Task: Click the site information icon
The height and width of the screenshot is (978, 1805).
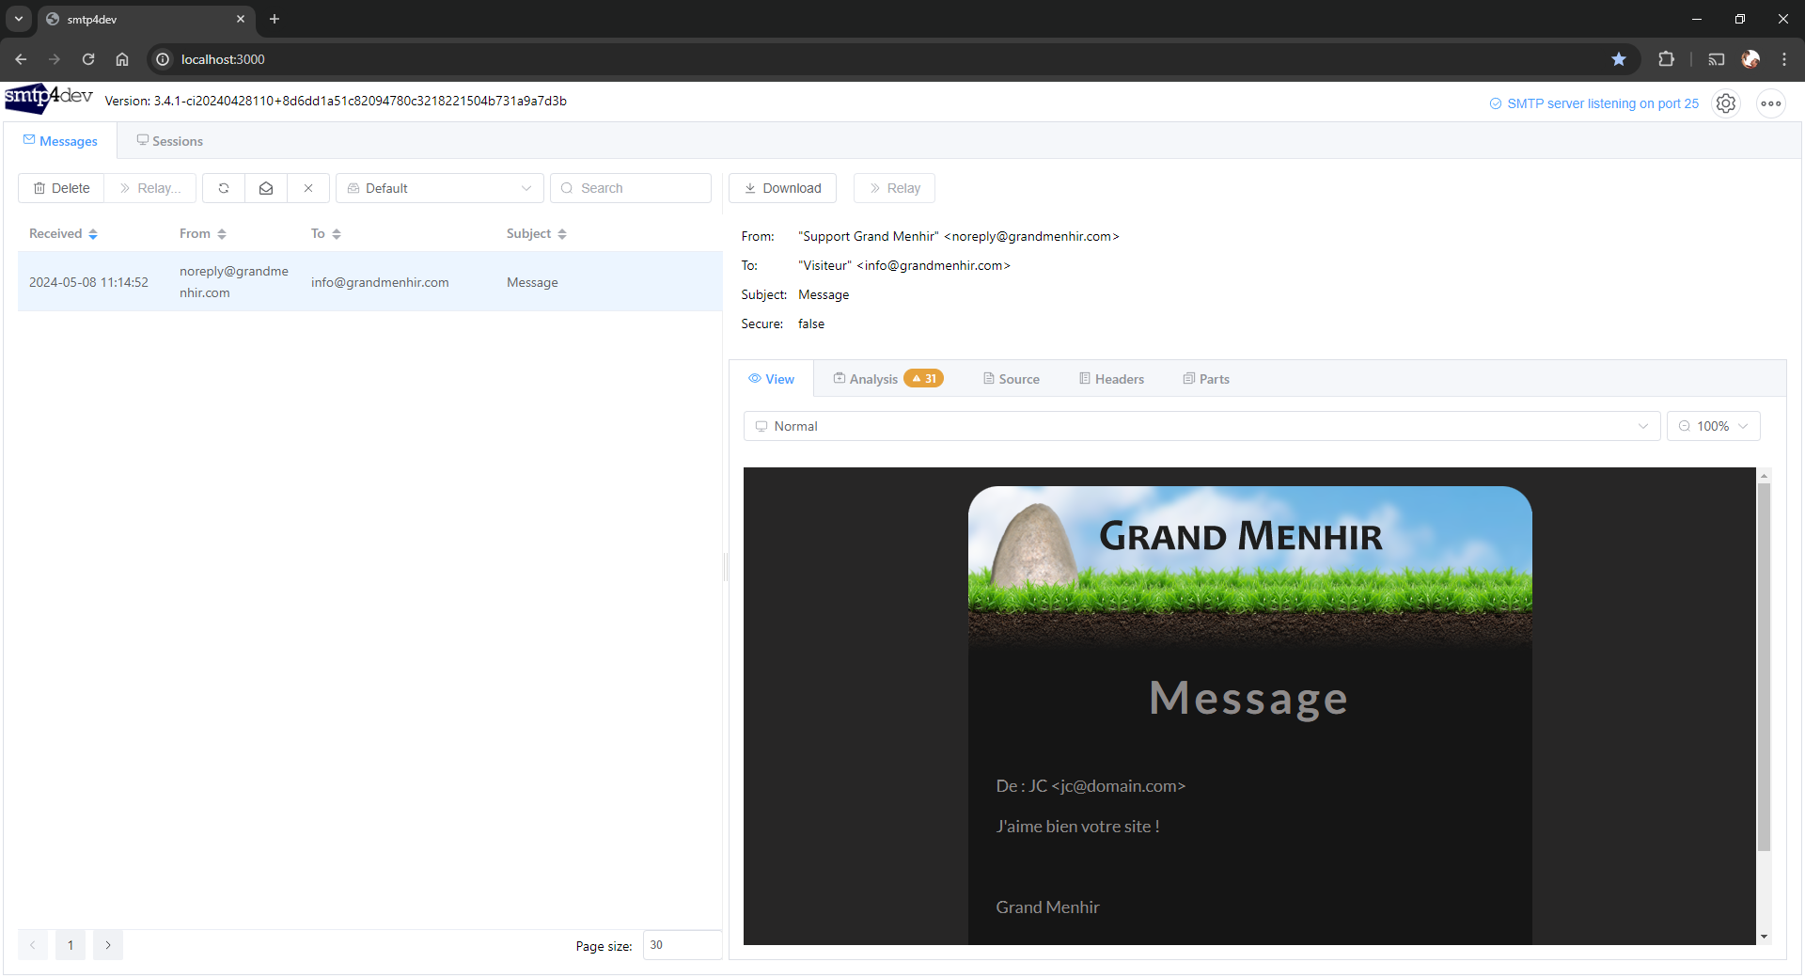Action: pos(163,59)
